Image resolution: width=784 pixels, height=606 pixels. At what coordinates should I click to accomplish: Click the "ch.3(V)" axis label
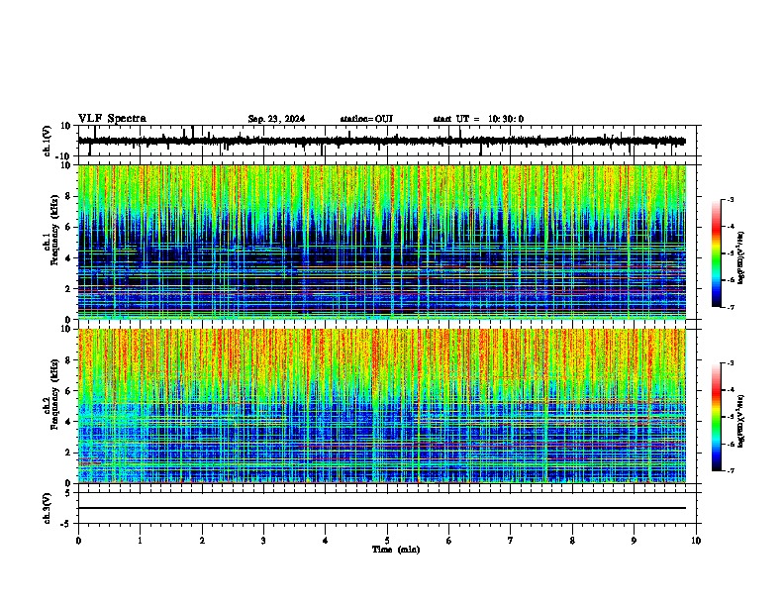pos(48,509)
